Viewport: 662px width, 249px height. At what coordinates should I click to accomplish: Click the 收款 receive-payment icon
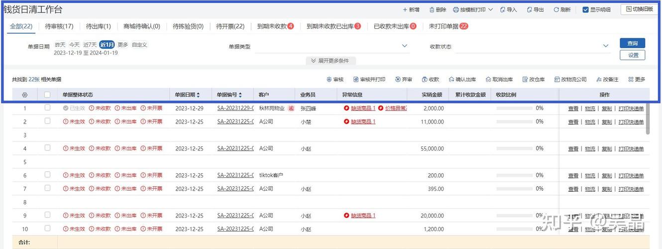pyautogui.click(x=425, y=80)
